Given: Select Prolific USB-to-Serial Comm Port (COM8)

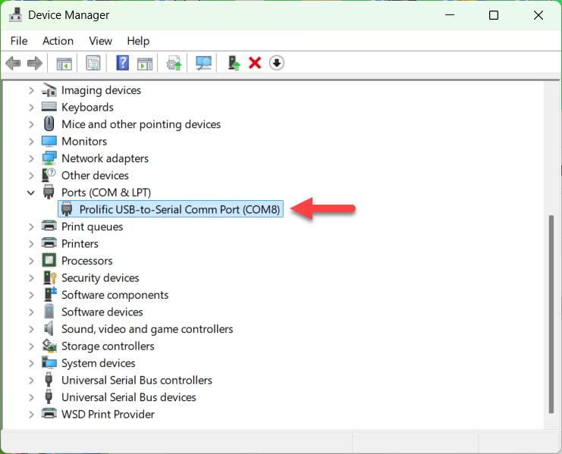Looking at the screenshot, I should pos(171,209).
